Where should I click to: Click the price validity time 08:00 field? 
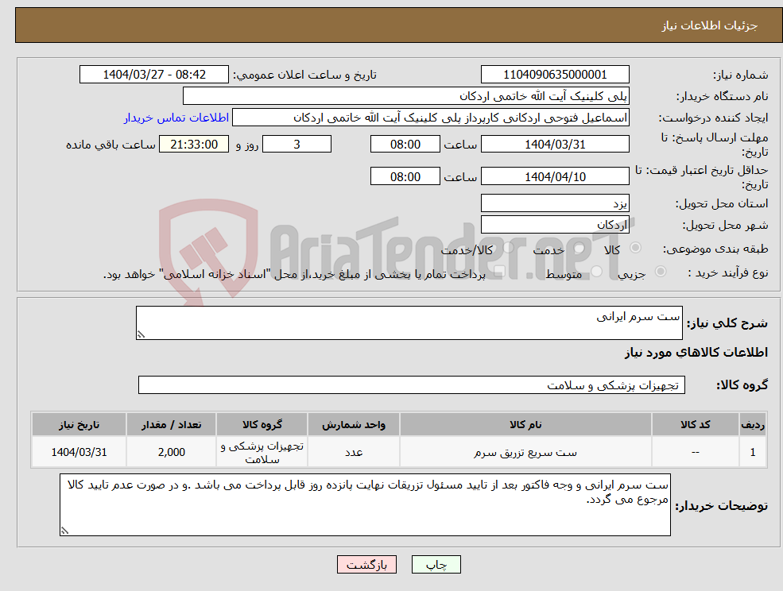(x=405, y=176)
